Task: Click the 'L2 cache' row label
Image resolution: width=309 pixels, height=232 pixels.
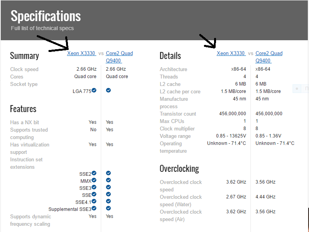Action: pos(170,84)
